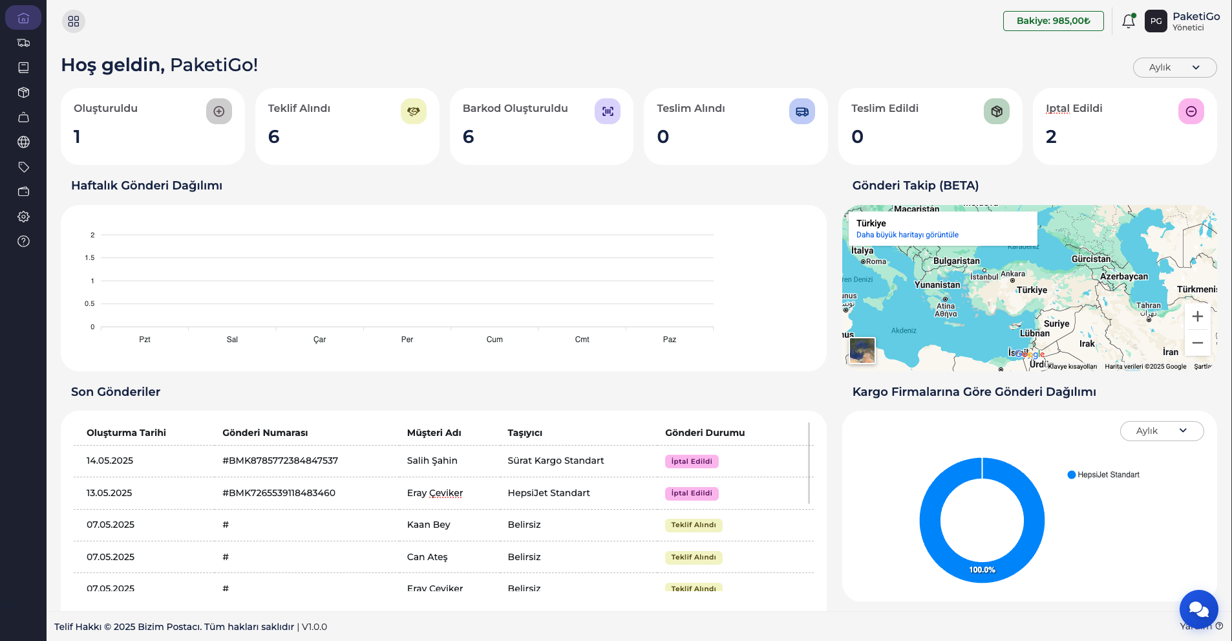1232x641 pixels.
Task: Click the price tag icon in sidebar
Action: pos(23,167)
